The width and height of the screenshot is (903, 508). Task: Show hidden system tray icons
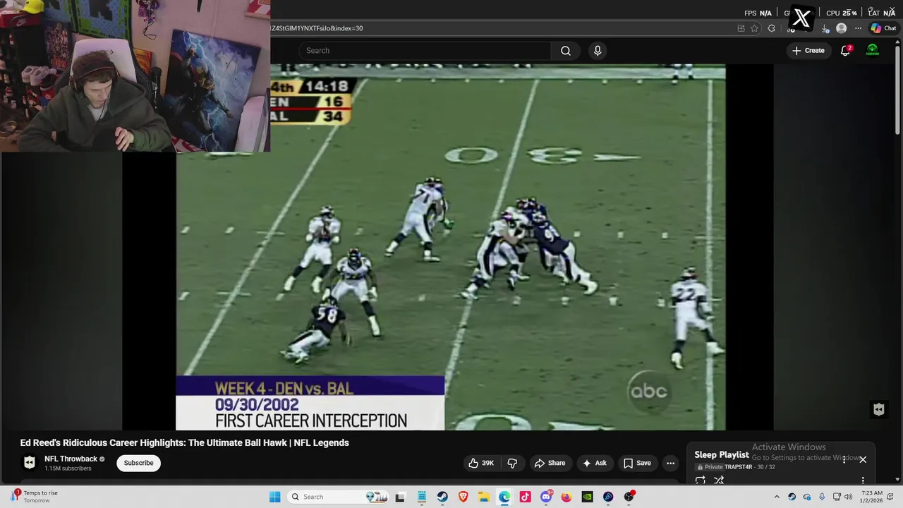(777, 497)
